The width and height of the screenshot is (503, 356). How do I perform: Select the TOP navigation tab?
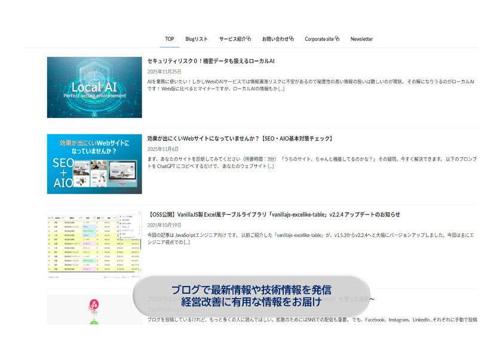[x=170, y=39]
